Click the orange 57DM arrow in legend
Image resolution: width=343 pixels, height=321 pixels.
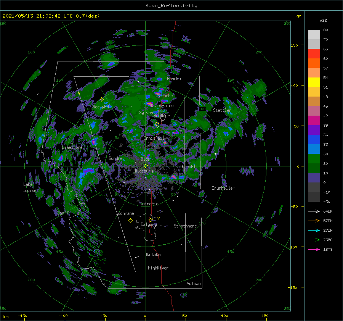[x=314, y=221]
